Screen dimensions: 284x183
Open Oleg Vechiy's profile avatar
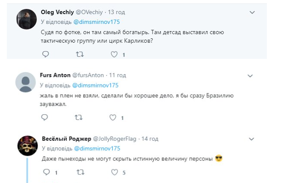[26, 19]
